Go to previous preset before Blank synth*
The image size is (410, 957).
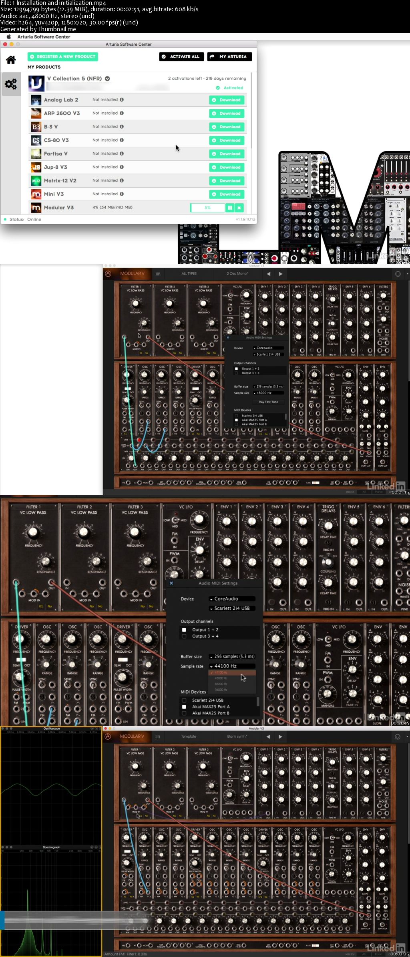268,737
